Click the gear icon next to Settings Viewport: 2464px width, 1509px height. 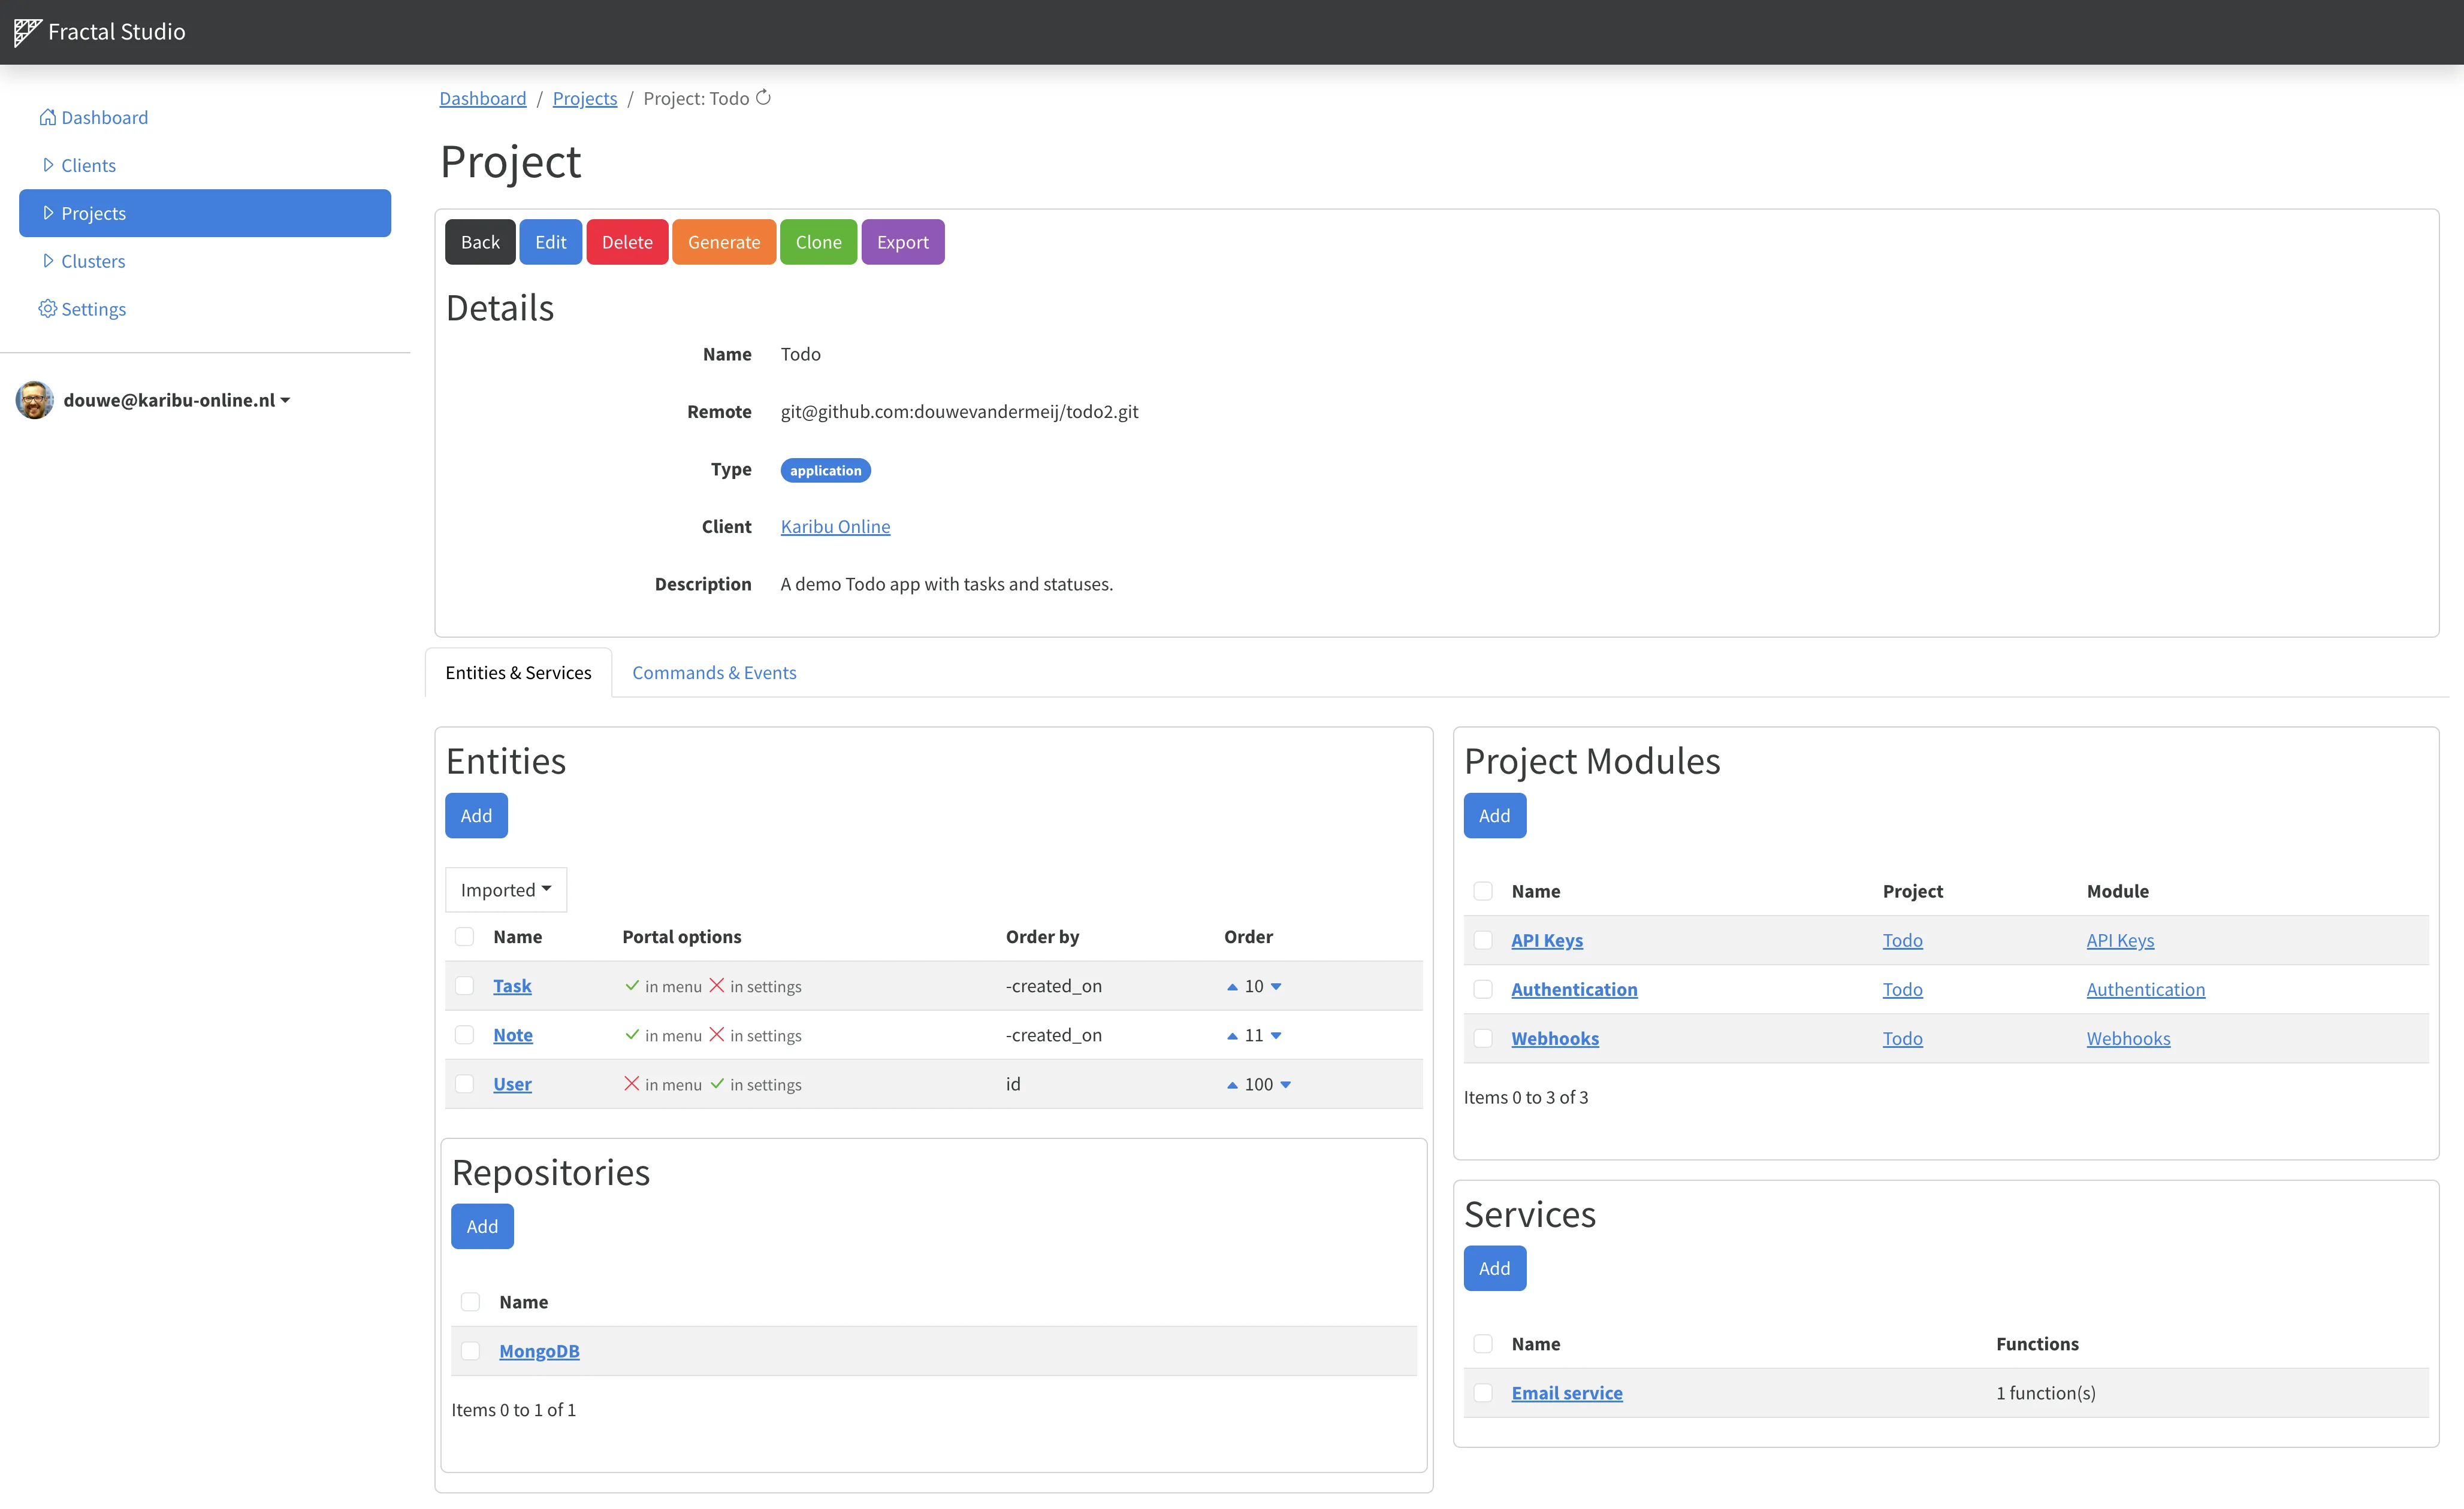[x=47, y=309]
